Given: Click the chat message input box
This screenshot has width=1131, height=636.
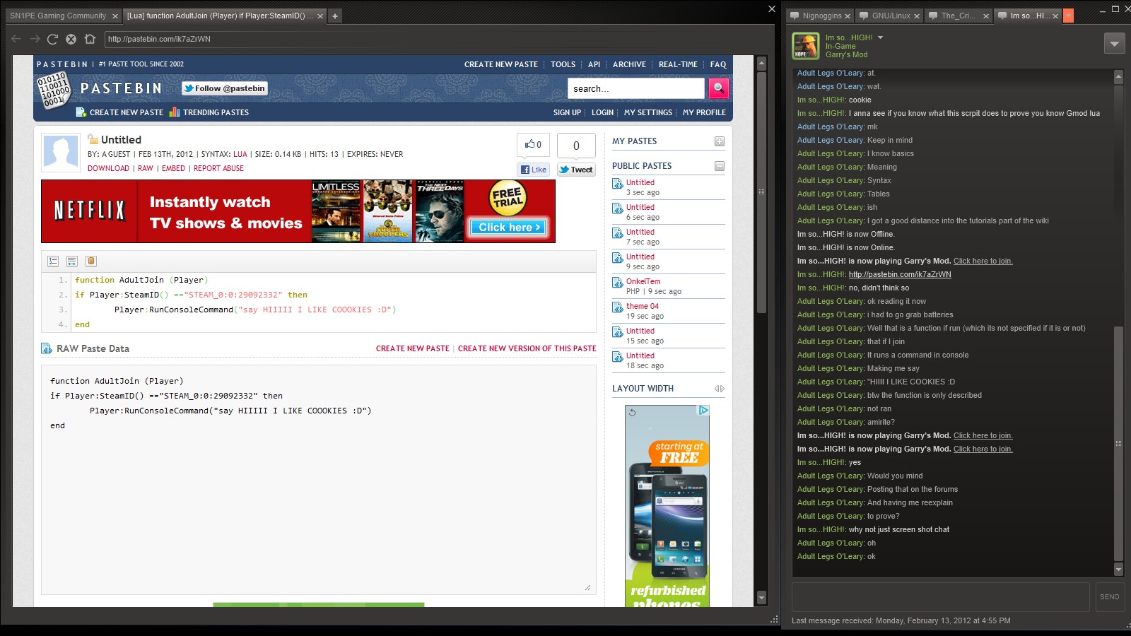Looking at the screenshot, I should tap(941, 597).
